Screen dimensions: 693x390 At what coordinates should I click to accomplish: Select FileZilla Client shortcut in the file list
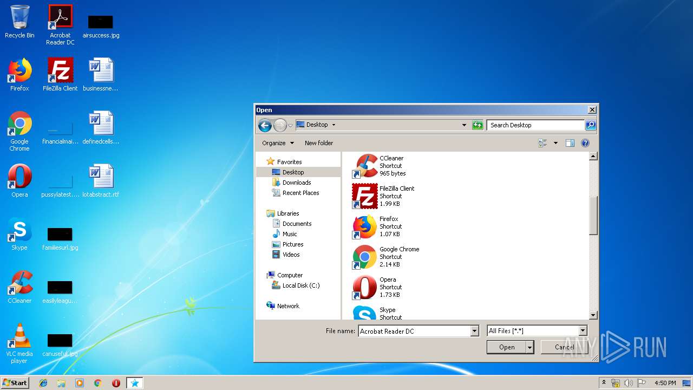[383, 196]
